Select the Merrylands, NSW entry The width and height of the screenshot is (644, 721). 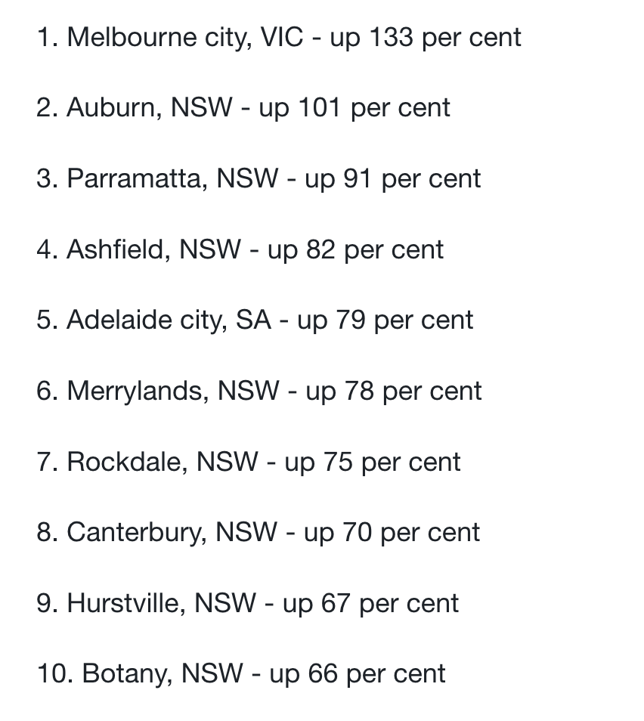tap(259, 391)
